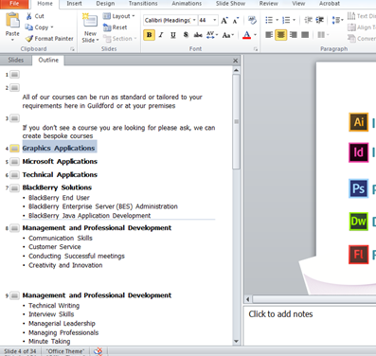376x356 pixels.
Task: Open the File menu button
Action: point(14,4)
